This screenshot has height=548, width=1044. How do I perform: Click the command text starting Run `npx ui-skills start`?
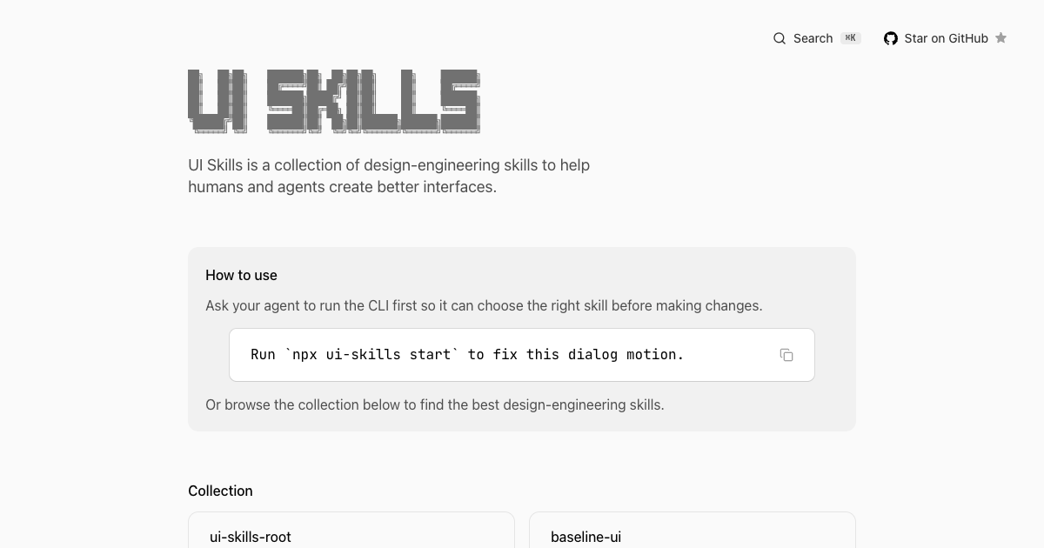[467, 354]
